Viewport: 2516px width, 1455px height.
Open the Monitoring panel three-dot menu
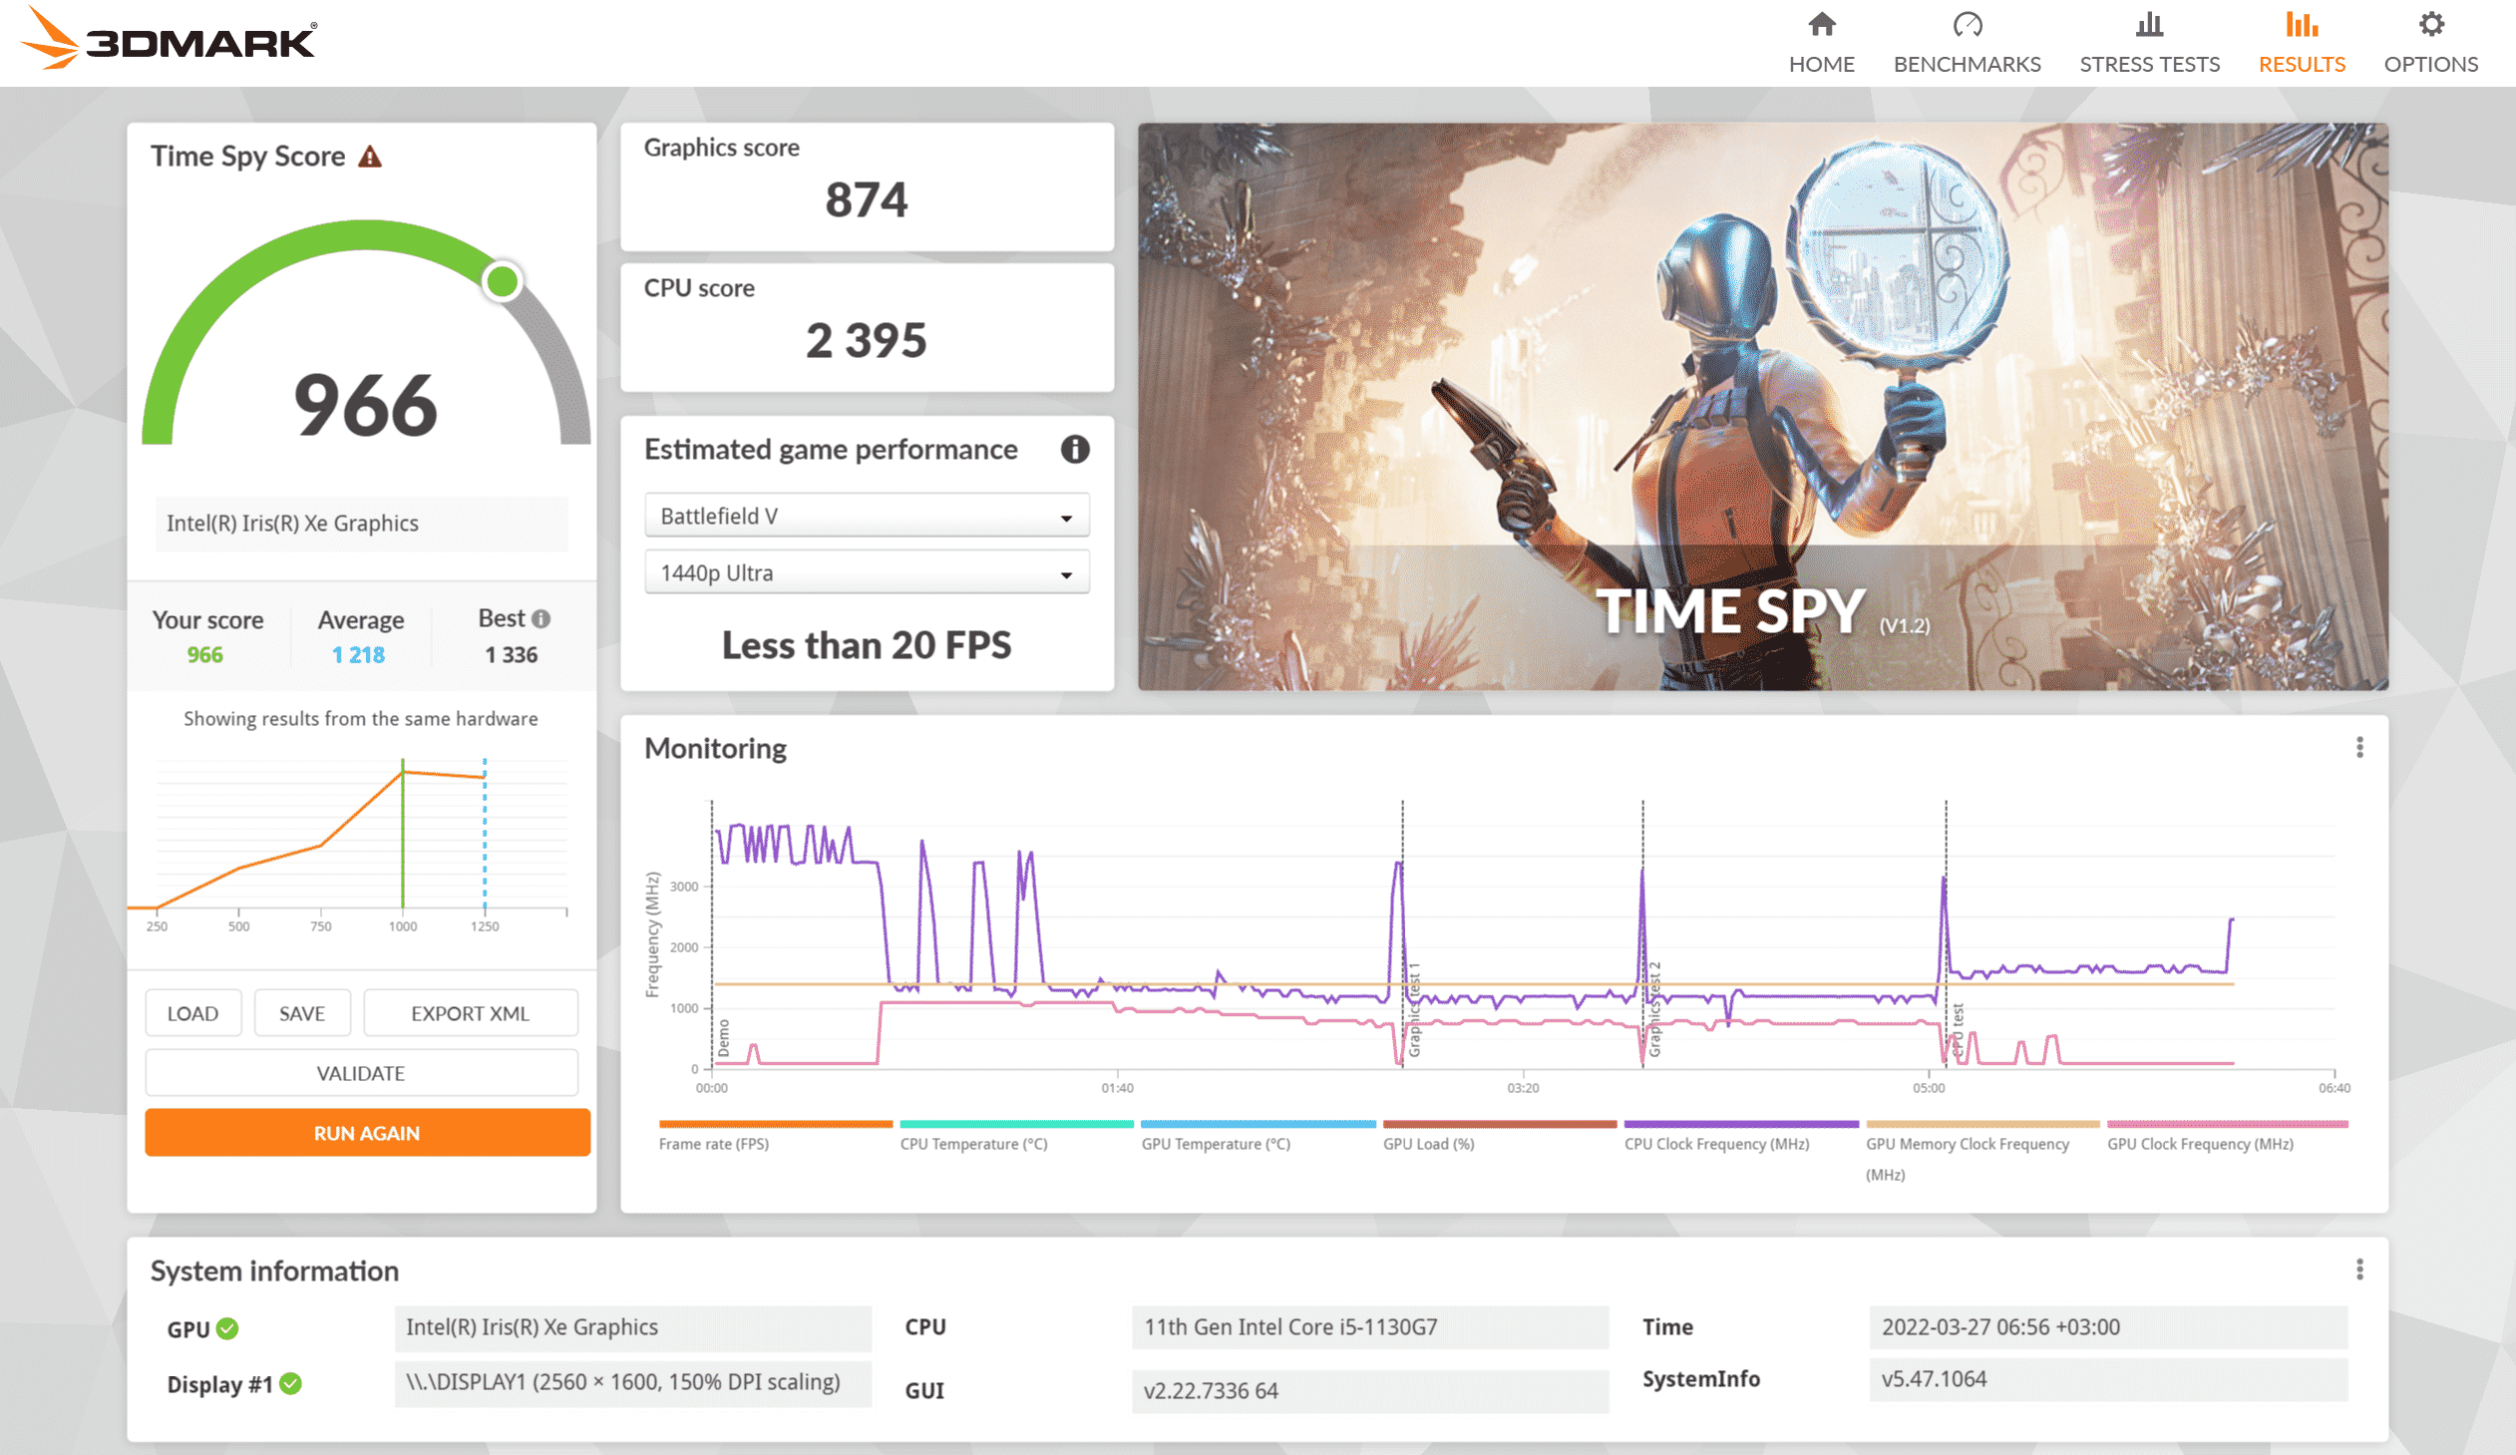click(2359, 748)
